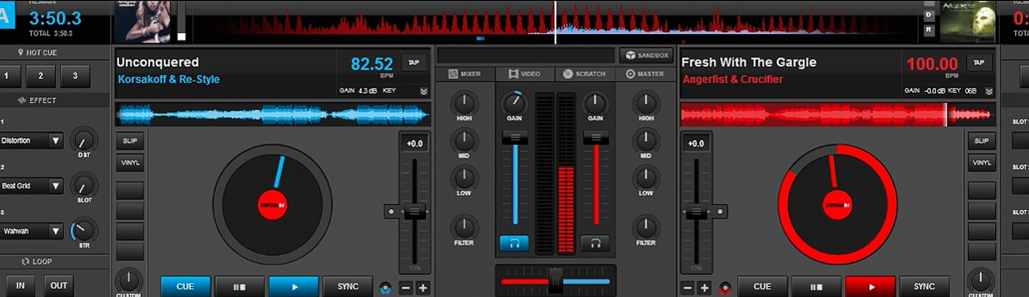Click left deck low EQ knob

tap(464, 178)
